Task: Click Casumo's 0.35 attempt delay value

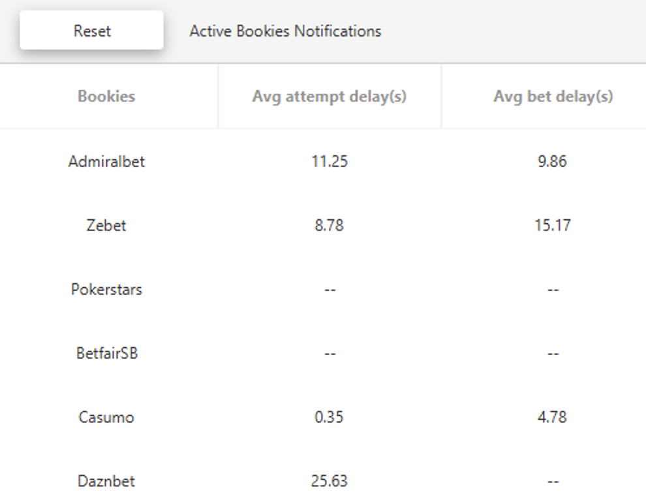Action: (329, 417)
